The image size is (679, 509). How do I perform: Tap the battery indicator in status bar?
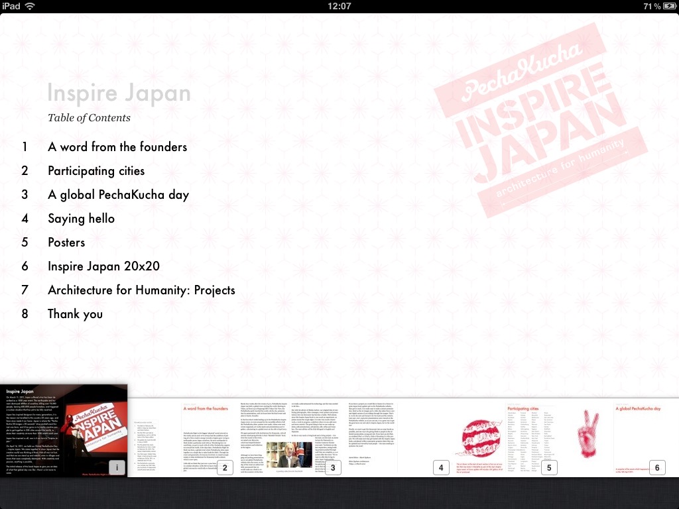[x=668, y=6]
